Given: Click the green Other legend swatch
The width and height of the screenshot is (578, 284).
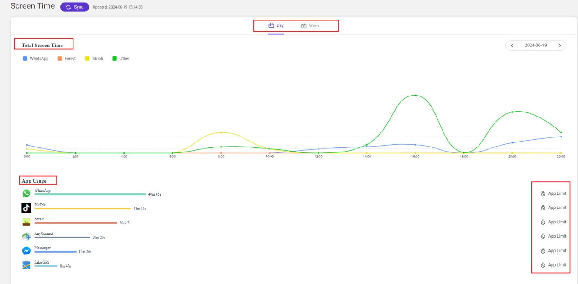Looking at the screenshot, I should click(x=115, y=59).
